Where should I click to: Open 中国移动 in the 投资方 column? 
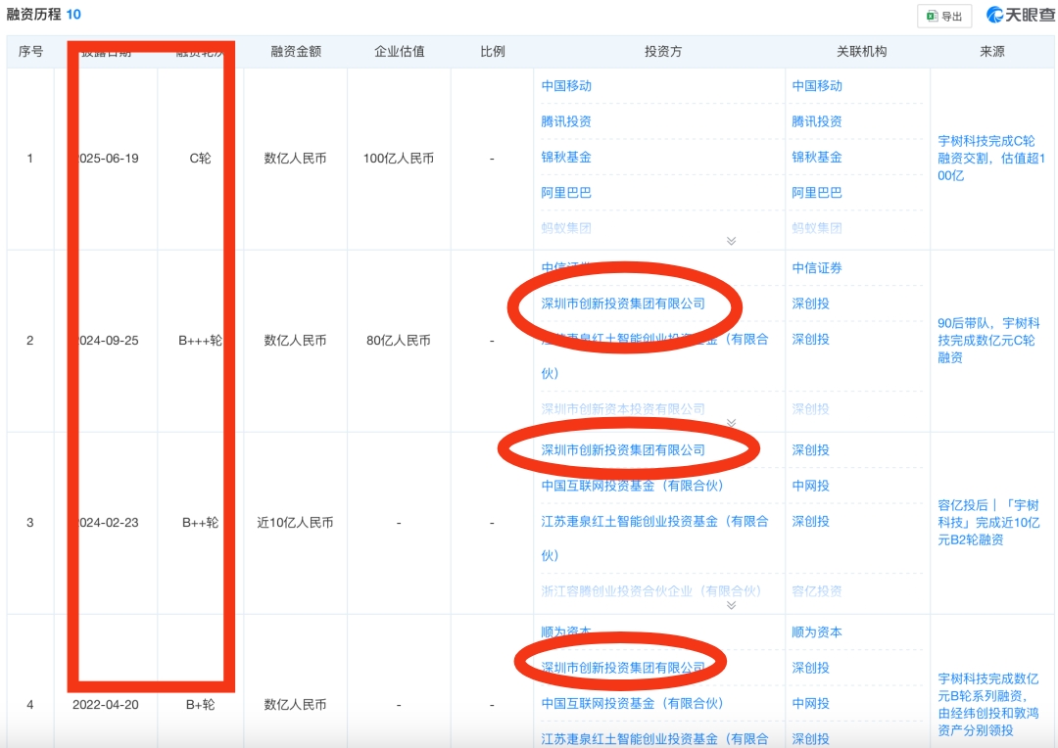566,85
